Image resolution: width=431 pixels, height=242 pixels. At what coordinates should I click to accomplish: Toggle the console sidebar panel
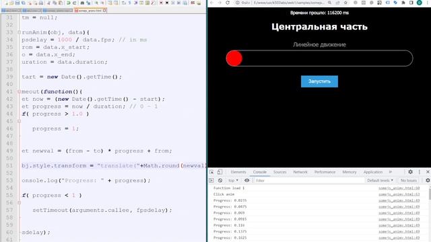coord(211,181)
